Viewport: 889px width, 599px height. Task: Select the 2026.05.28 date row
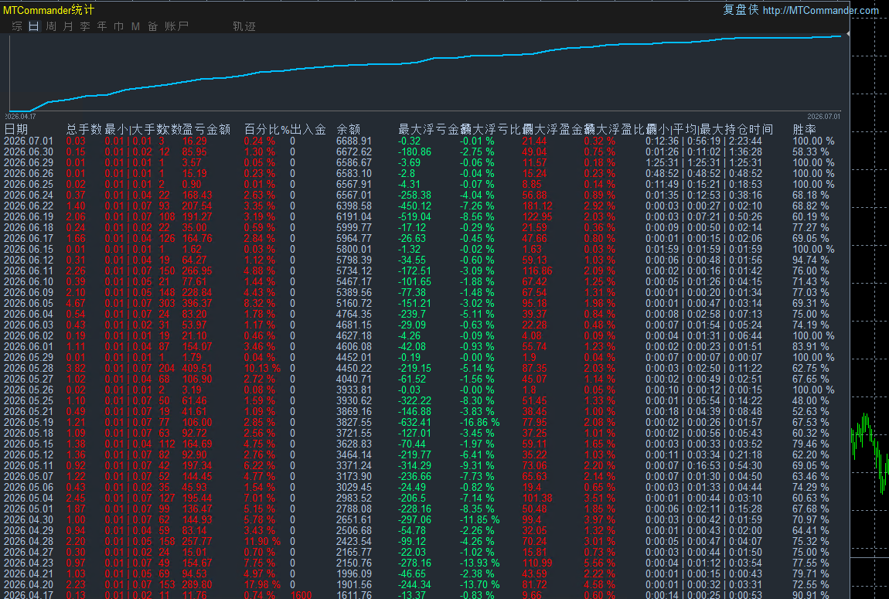point(29,369)
